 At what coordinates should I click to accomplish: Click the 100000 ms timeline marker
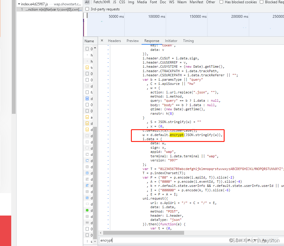[157, 17]
